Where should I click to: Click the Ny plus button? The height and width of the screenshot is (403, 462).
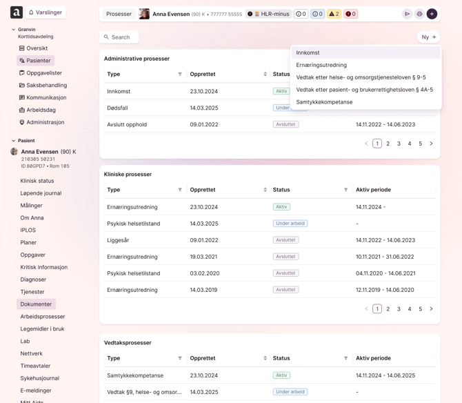pos(429,37)
